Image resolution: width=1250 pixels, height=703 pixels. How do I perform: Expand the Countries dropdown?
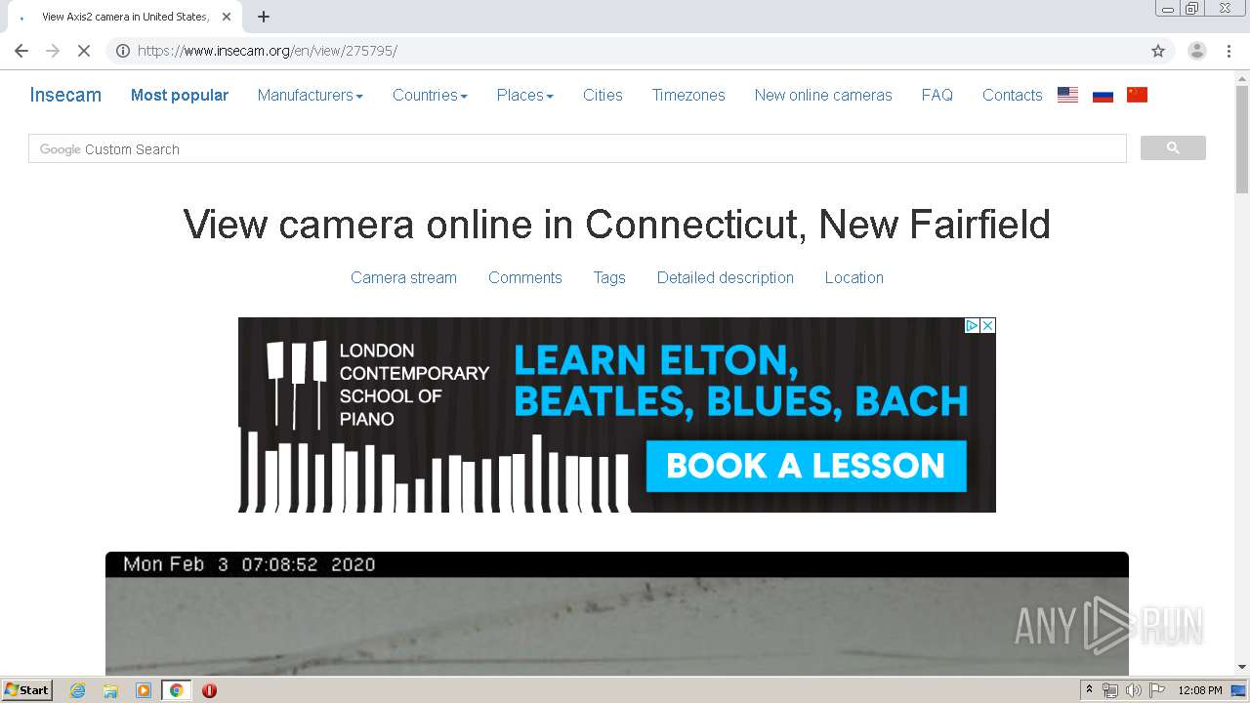pos(430,95)
